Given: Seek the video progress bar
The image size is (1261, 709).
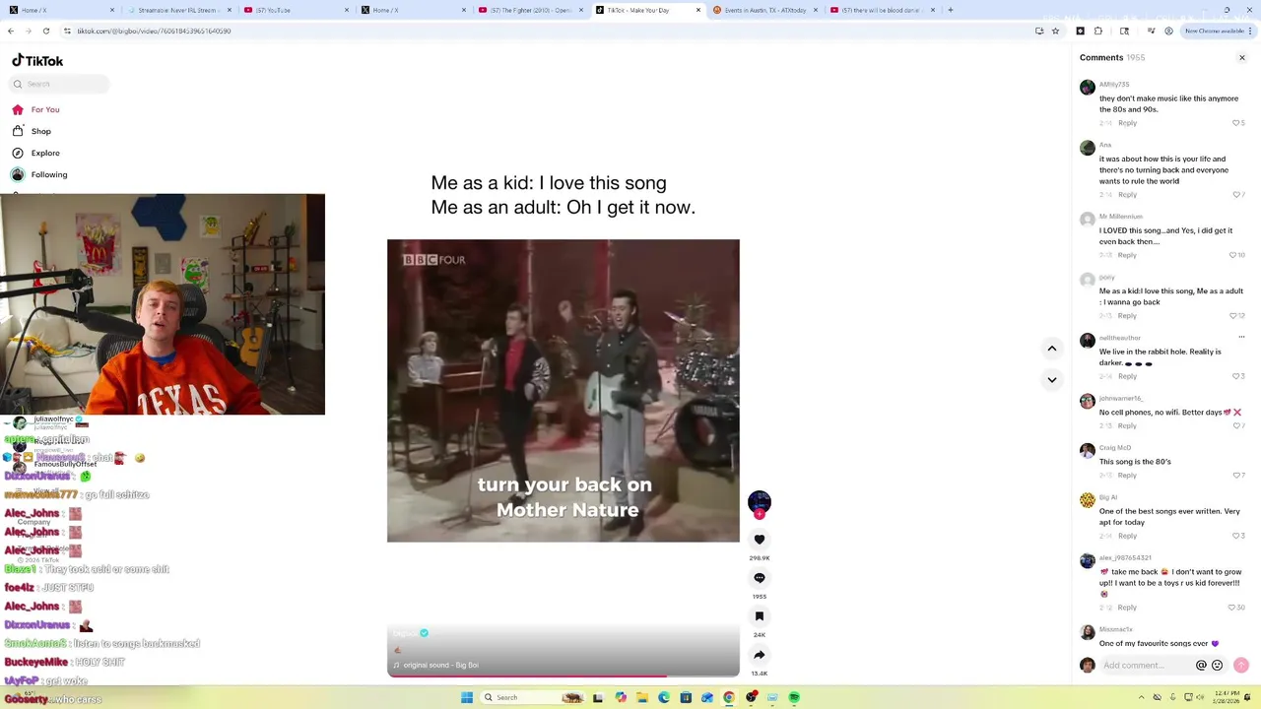Looking at the screenshot, I should (x=564, y=677).
